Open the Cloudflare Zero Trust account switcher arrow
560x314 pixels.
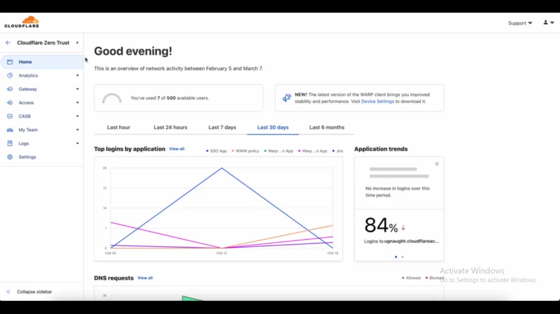(77, 43)
